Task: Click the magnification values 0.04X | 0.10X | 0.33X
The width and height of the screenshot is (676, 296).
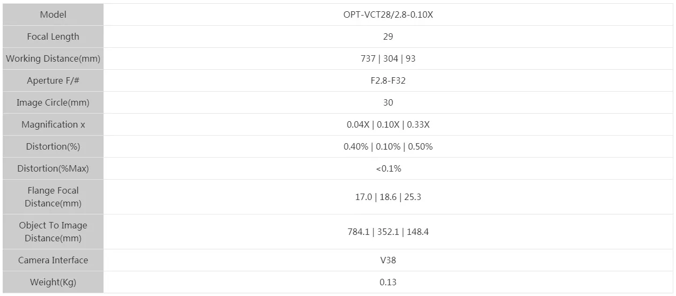Action: pos(388,124)
